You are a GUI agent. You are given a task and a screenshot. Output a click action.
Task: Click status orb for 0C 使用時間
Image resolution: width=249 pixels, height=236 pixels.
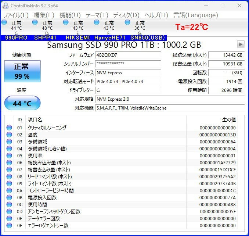coord(9,204)
